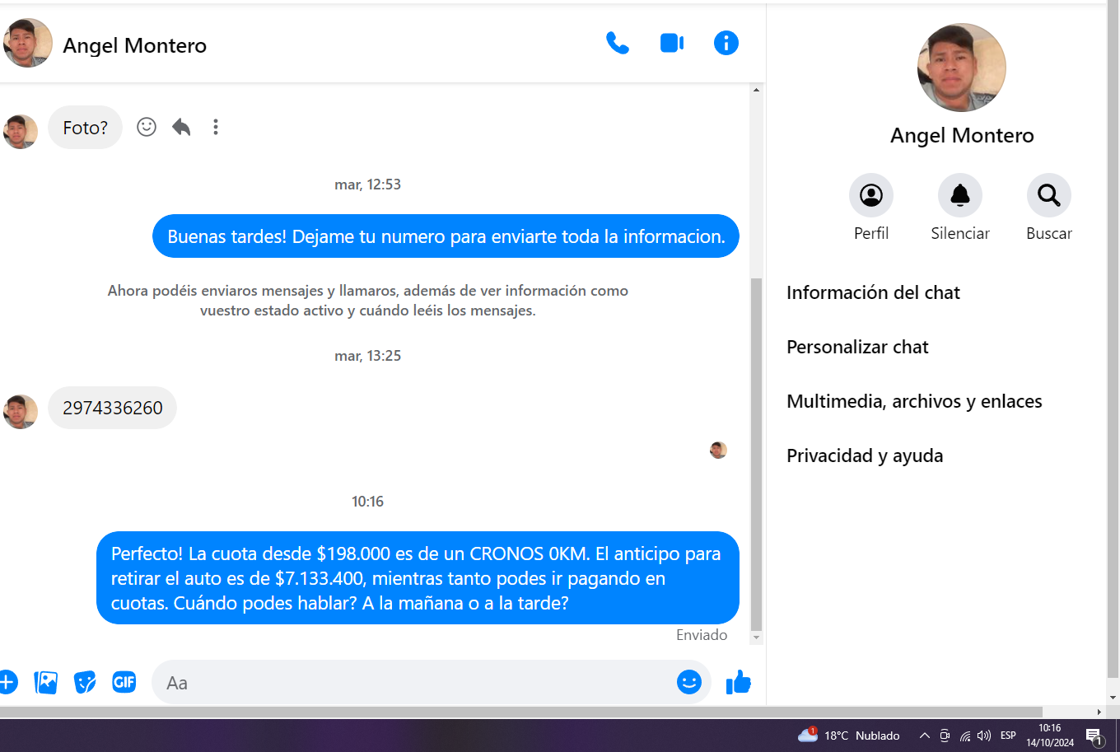Viewport: 1120px width, 752px height.
Task: Send a thumbs-up like
Action: pos(738,682)
